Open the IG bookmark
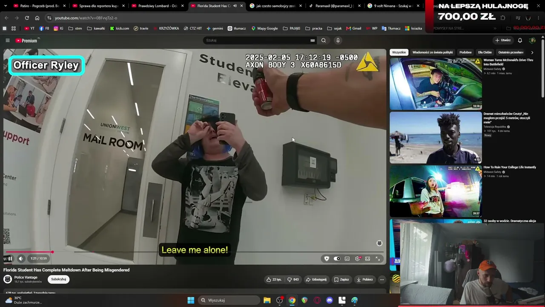Screen dimensions: 545x307 tap(58, 29)
